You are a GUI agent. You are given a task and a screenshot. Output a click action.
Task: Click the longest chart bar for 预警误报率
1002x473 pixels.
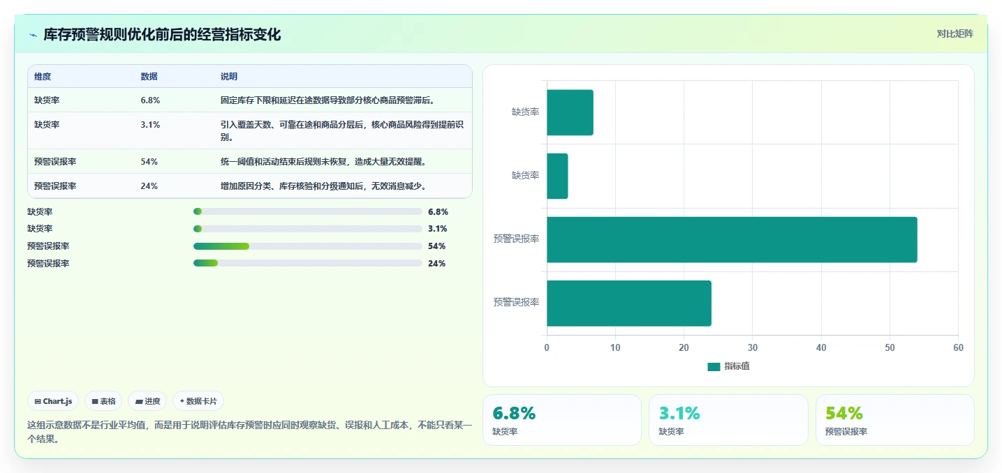pyautogui.click(x=732, y=239)
